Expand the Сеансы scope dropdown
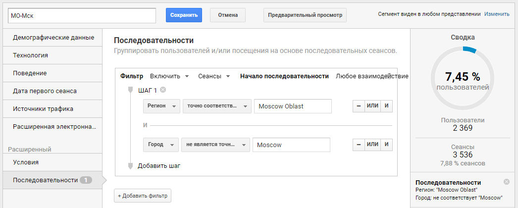The width and height of the screenshot is (518, 208). [214, 76]
